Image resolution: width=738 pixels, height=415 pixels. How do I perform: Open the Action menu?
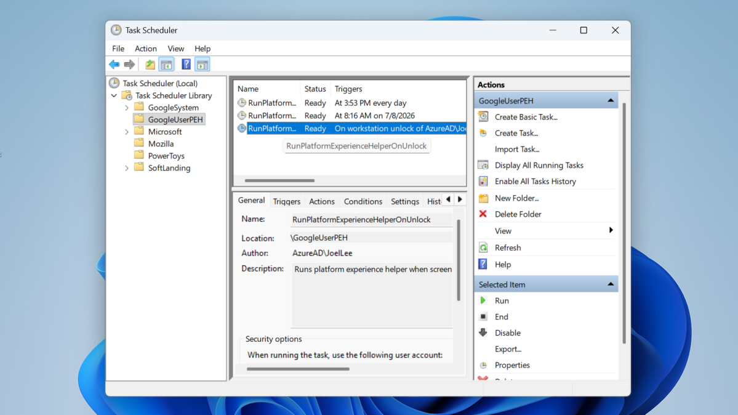[146, 49]
